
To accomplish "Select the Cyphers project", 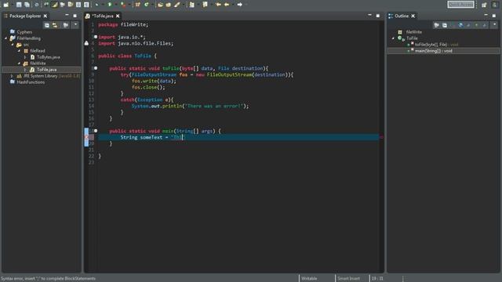I will [x=24, y=32].
